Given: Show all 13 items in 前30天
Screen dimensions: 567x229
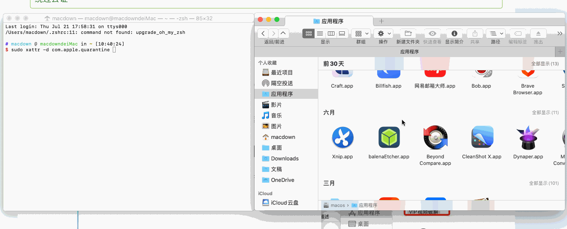Looking at the screenshot, I should click(x=545, y=64).
